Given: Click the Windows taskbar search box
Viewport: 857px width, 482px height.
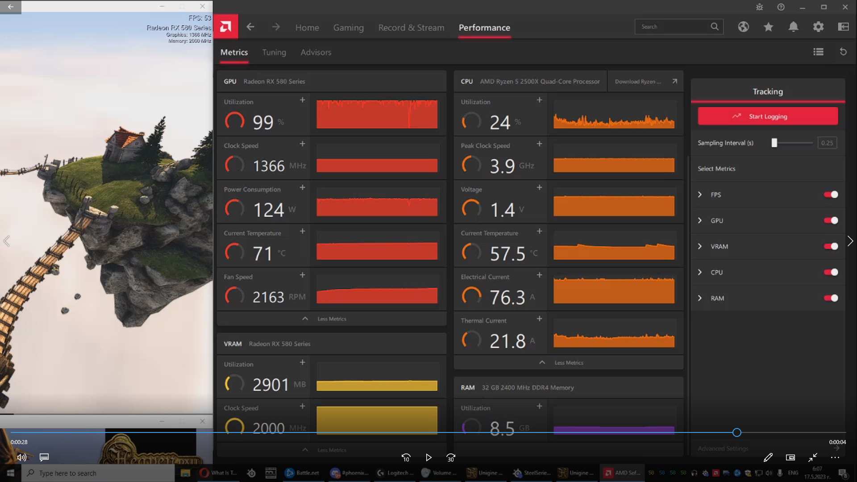Looking at the screenshot, I should 98,473.
